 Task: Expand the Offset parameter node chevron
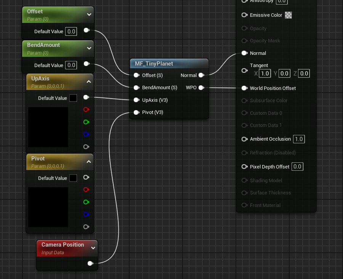[x=89, y=14]
